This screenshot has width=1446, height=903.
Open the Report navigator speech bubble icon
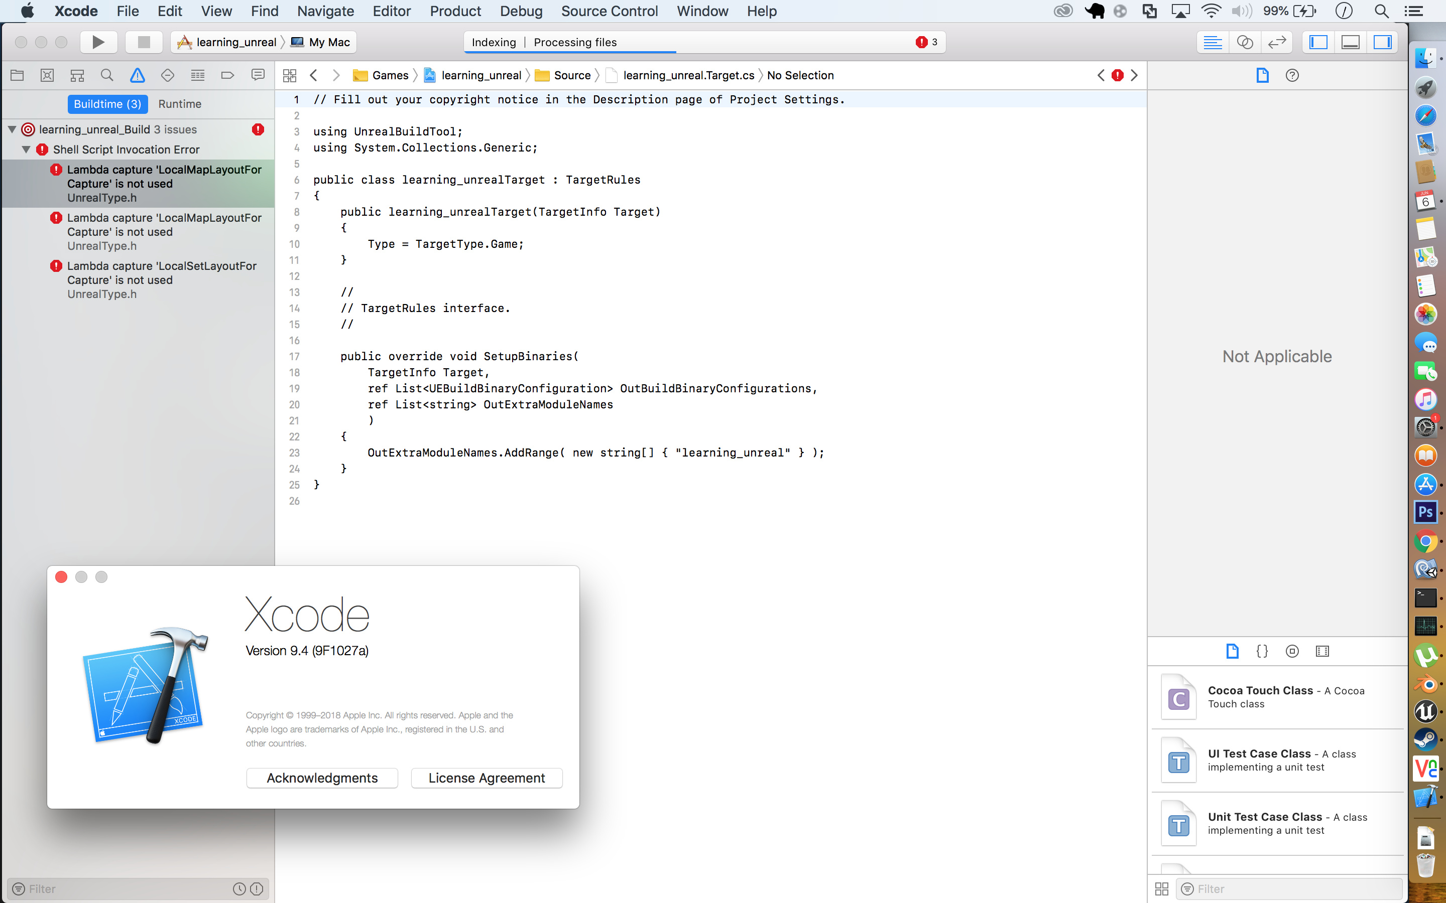258,75
